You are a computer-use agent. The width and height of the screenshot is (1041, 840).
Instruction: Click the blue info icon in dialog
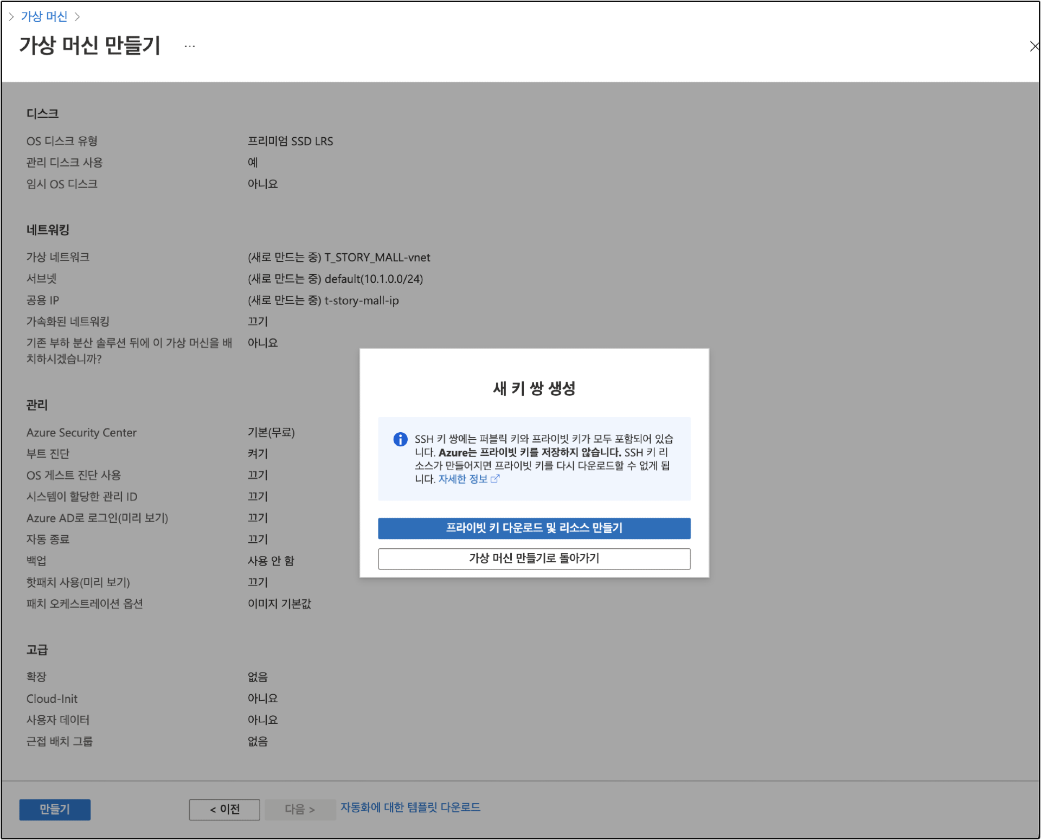point(400,439)
